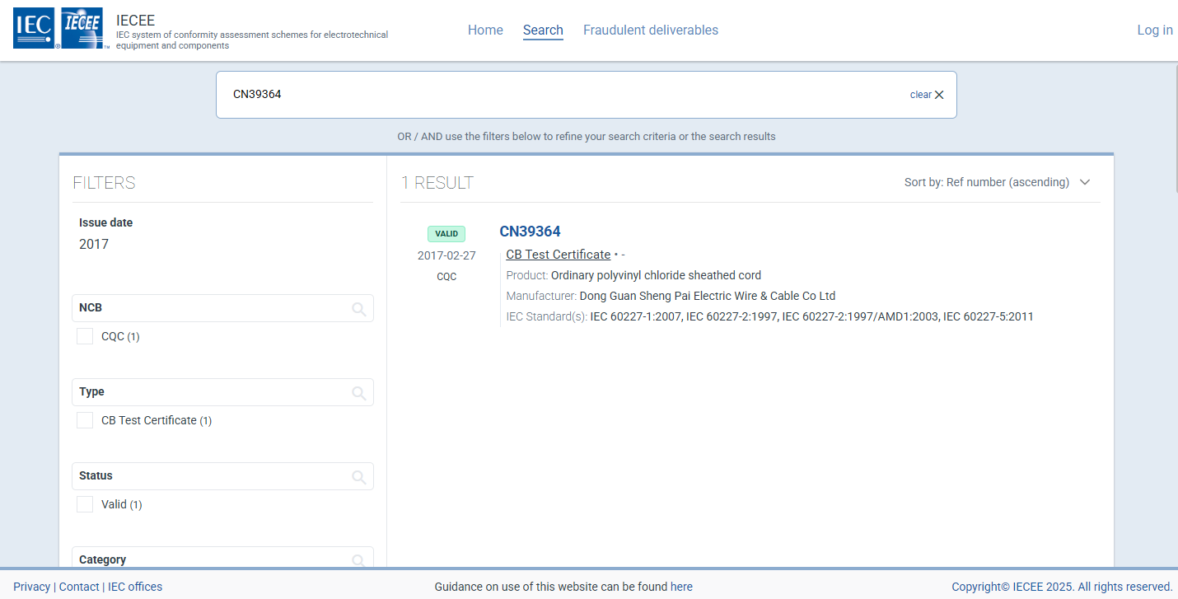Click the IECEE logo icon
Screen dimensions: 1178x599
coord(82,29)
